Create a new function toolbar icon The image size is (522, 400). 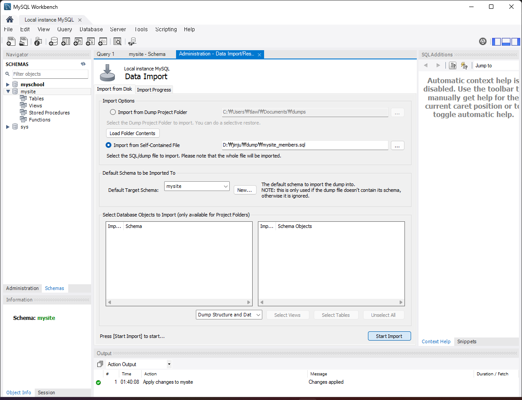click(103, 41)
